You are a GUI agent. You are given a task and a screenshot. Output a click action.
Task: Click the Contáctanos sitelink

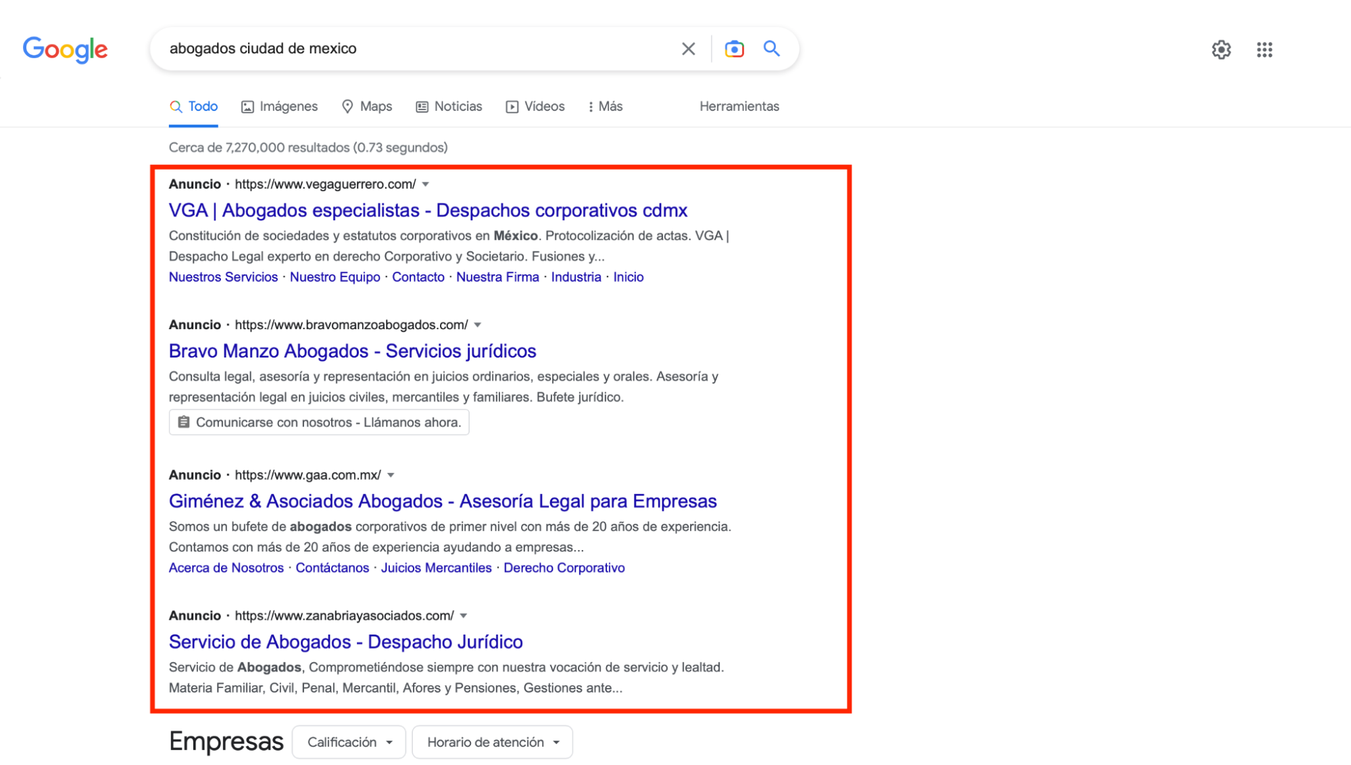[332, 568]
